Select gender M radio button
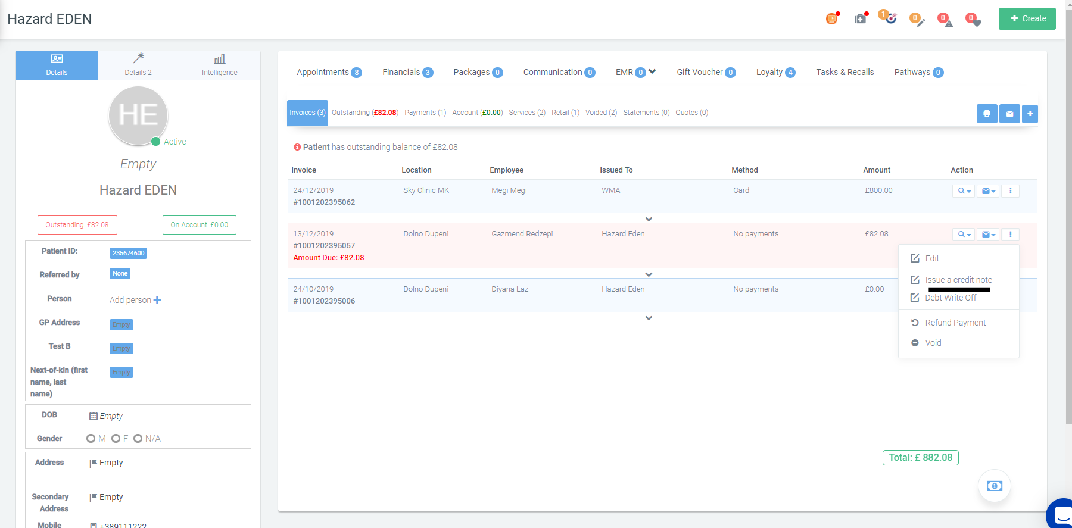The width and height of the screenshot is (1072, 528). click(x=91, y=439)
